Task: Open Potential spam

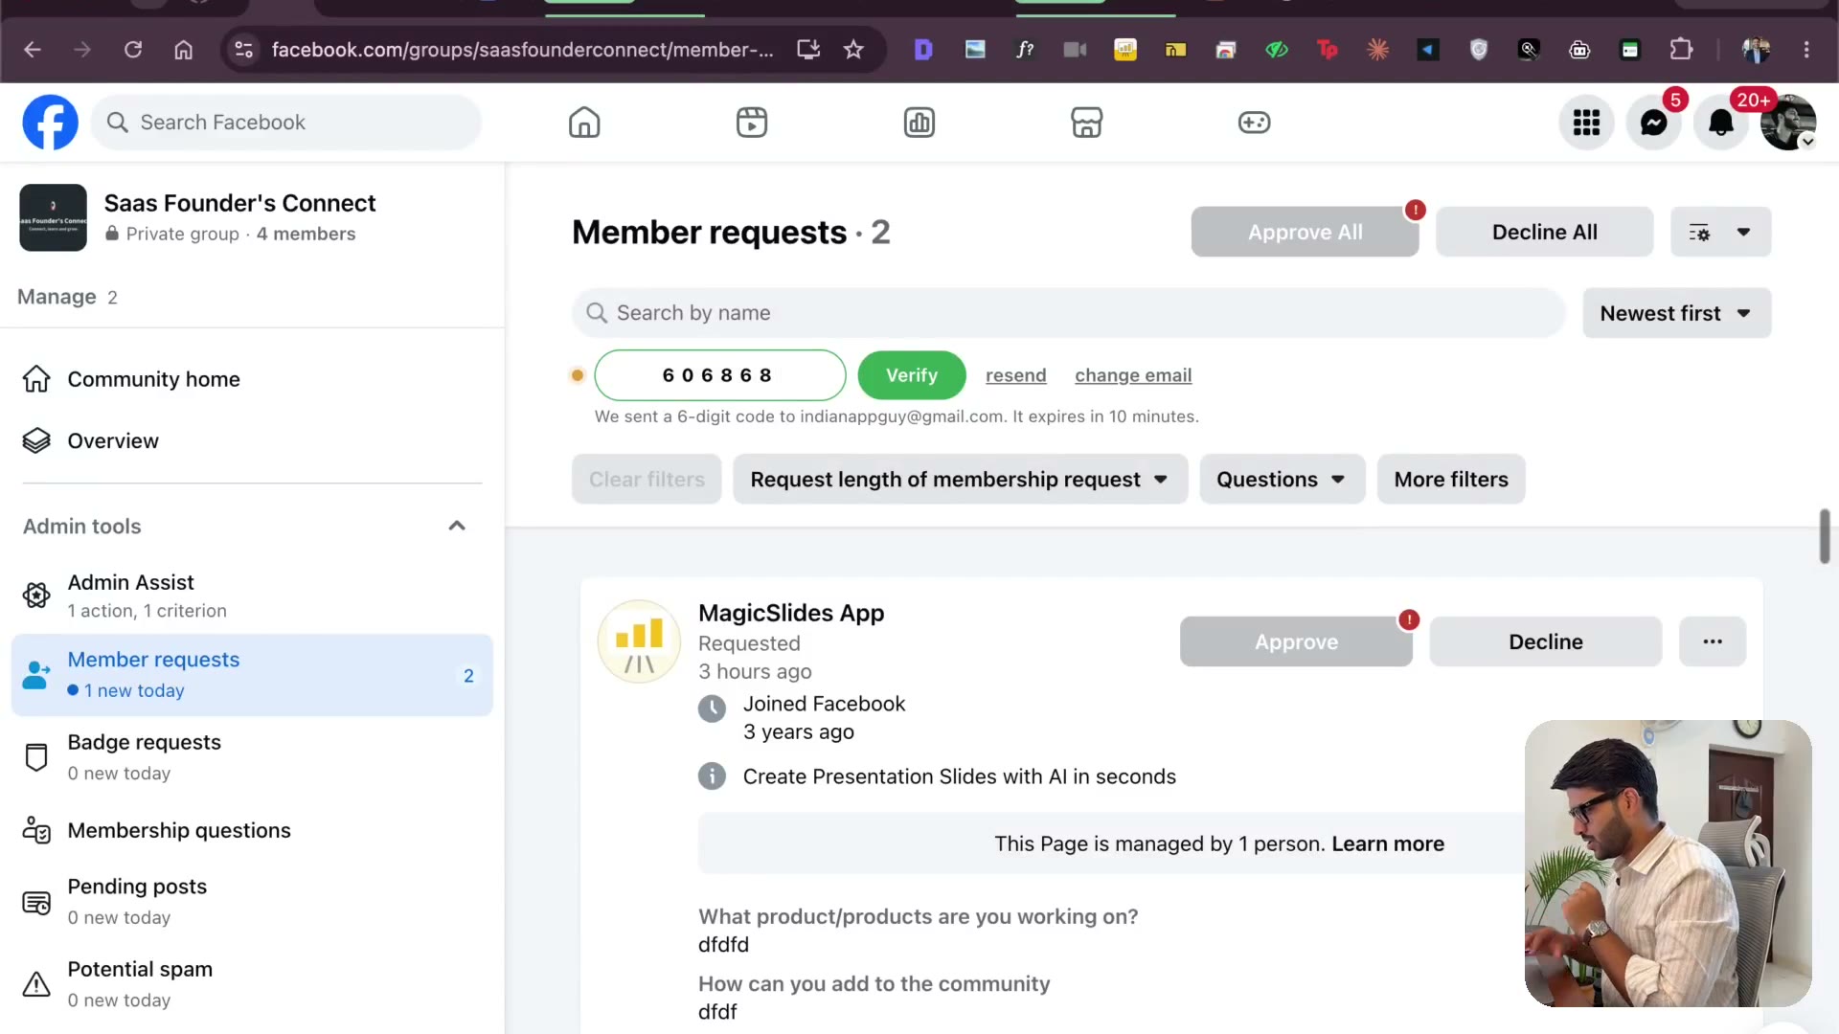Action: 252,984
